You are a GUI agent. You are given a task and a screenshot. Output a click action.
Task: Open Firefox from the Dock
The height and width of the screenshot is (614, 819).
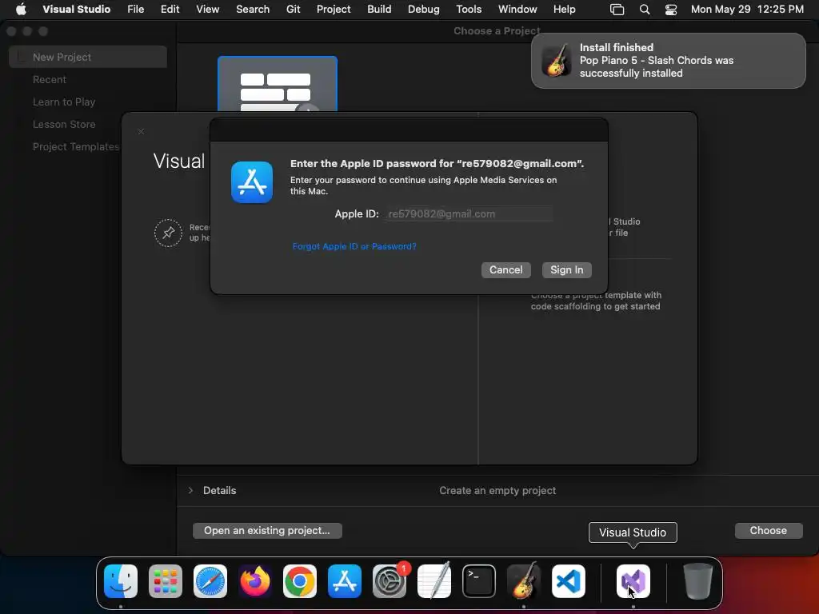(255, 581)
